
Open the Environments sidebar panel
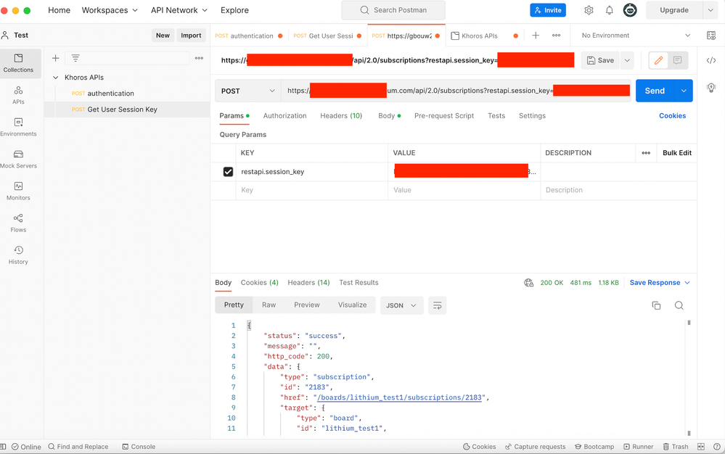[18, 127]
